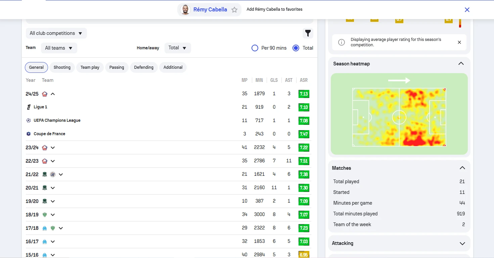The width and height of the screenshot is (494, 258).
Task: Switch to the Shooting tab
Action: click(x=62, y=67)
